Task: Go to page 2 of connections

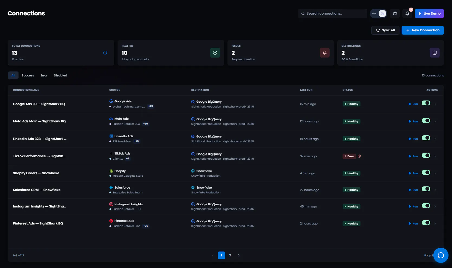Action: pyautogui.click(x=230, y=255)
